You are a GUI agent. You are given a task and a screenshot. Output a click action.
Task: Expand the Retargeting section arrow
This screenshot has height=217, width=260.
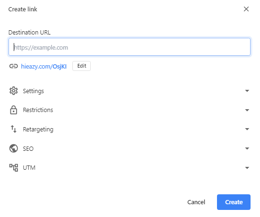(x=247, y=129)
